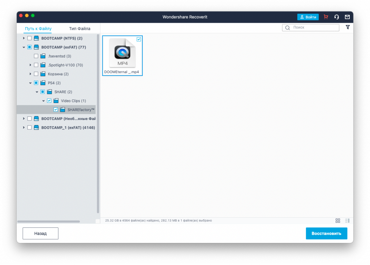Switch to Путь к Файлу tab
Image resolution: width=370 pixels, height=265 pixels.
tap(38, 29)
